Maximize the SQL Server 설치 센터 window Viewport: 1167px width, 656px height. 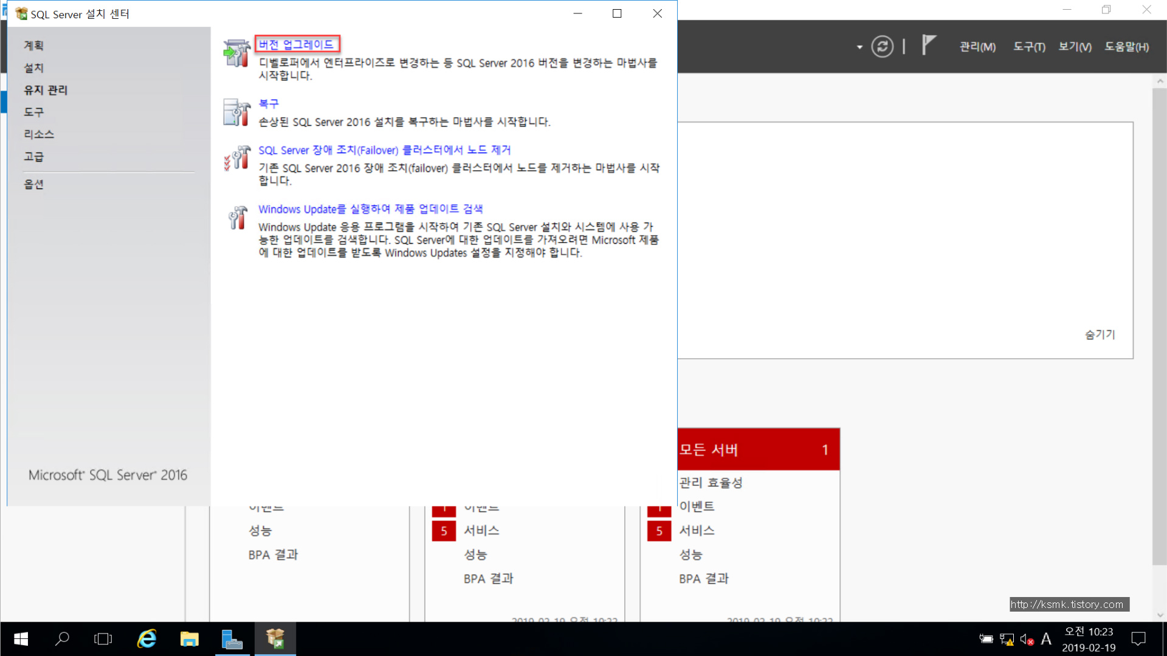click(x=617, y=13)
